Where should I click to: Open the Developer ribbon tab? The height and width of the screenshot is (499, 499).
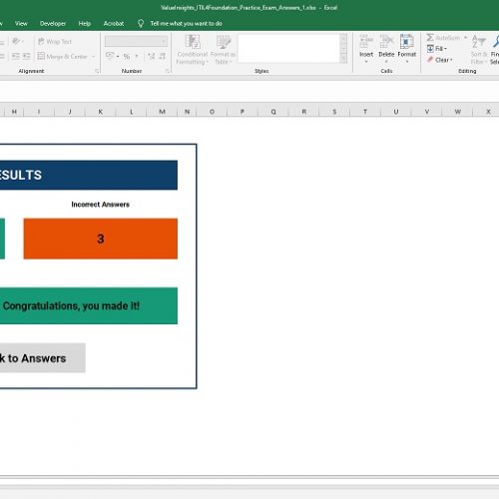pyautogui.click(x=53, y=23)
